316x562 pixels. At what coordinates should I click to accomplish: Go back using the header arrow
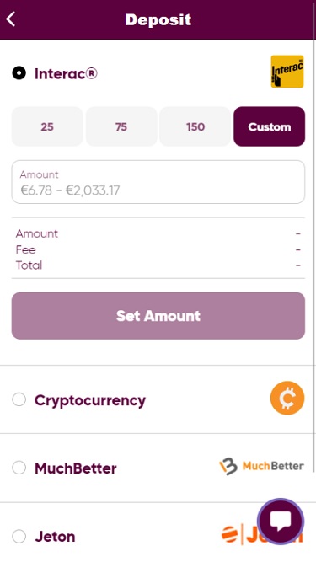11,19
